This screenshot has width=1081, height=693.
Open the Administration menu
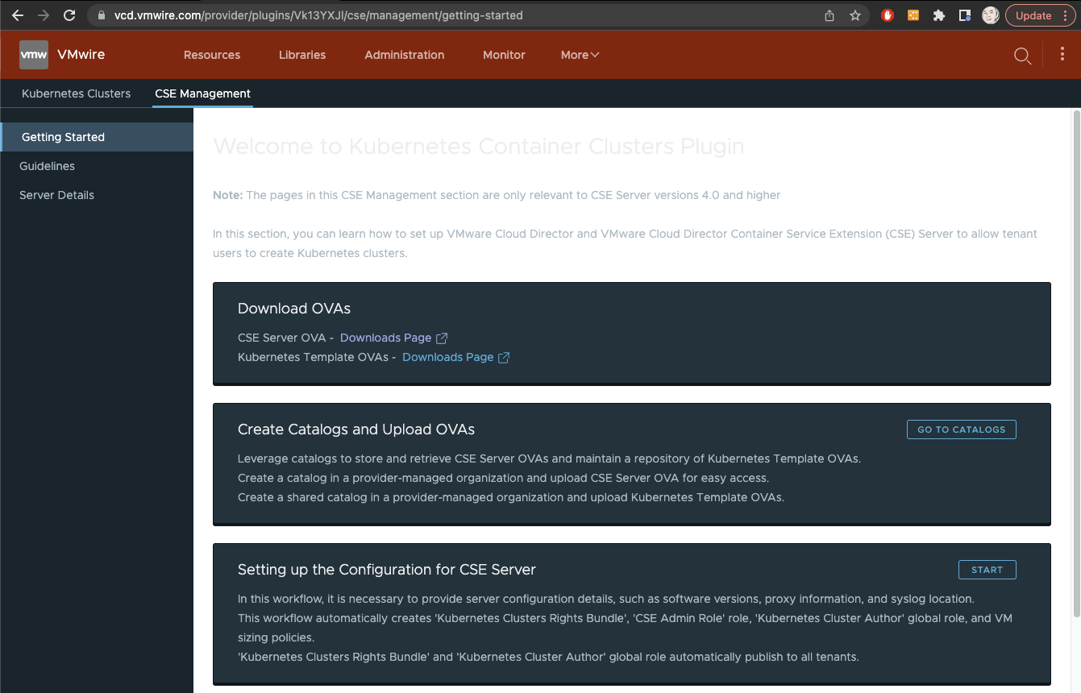click(404, 55)
